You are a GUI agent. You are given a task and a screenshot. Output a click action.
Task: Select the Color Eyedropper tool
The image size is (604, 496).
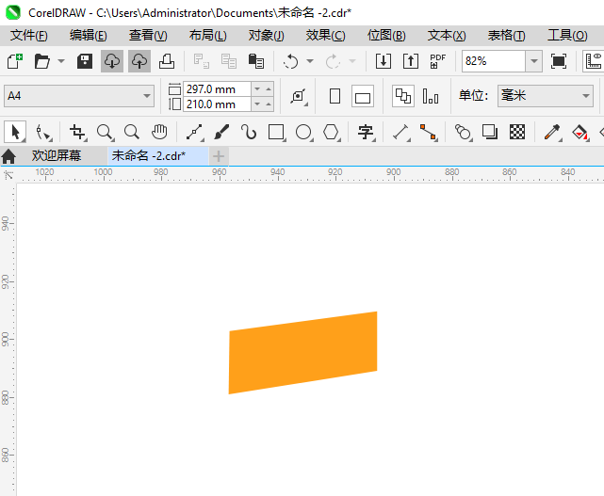[552, 132]
